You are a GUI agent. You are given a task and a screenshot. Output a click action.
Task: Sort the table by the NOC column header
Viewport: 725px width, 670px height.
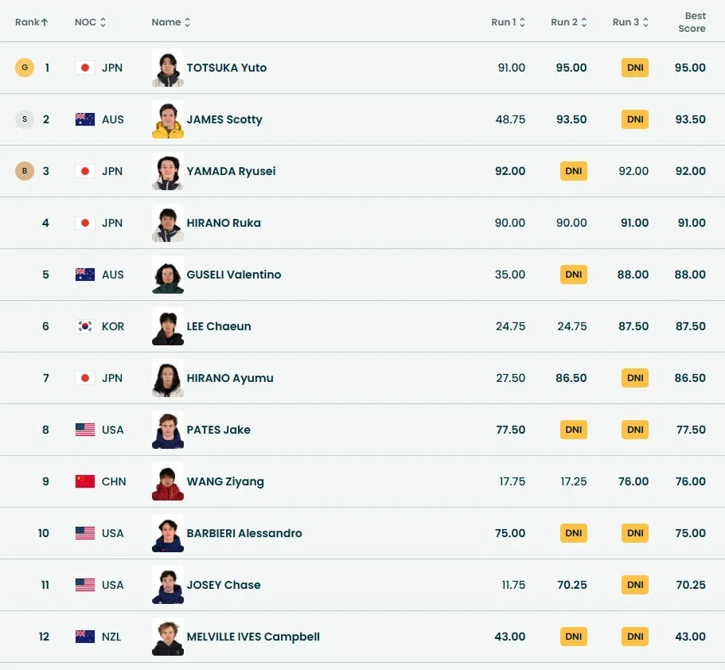click(90, 22)
